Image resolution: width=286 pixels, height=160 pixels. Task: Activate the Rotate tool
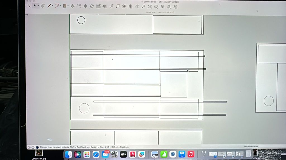coord(92,6)
